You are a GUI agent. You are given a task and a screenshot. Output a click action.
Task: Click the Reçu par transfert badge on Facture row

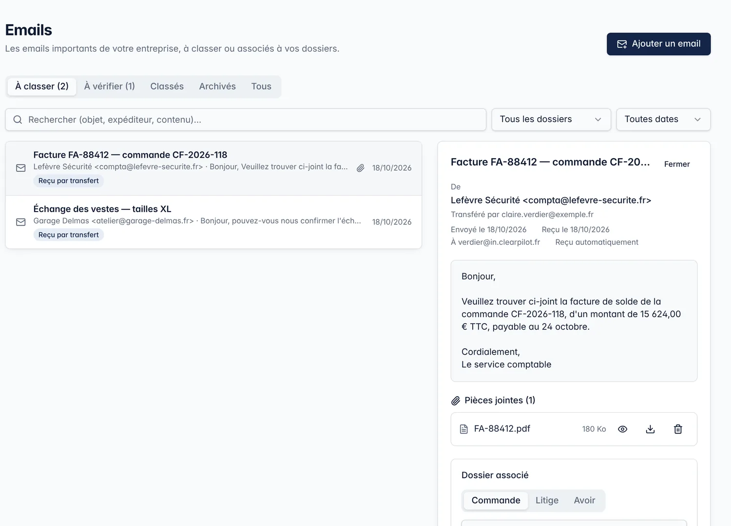coord(69,181)
